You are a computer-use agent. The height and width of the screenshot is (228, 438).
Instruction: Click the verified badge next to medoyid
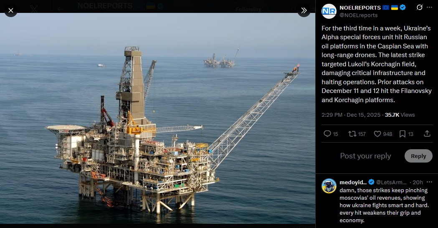(x=371, y=182)
